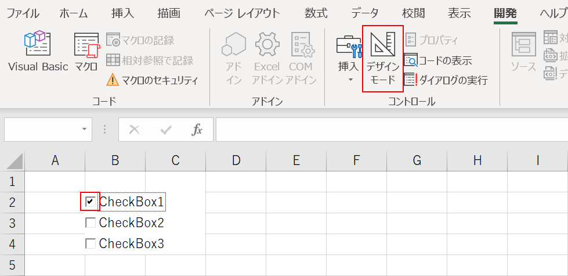
Task: Click ダイアログの実行 run dialog
Action: point(446,80)
